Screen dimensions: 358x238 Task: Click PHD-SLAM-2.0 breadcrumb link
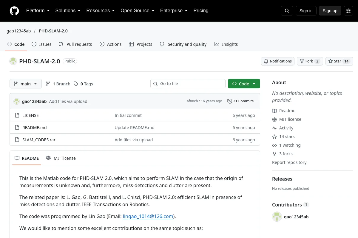[53, 31]
